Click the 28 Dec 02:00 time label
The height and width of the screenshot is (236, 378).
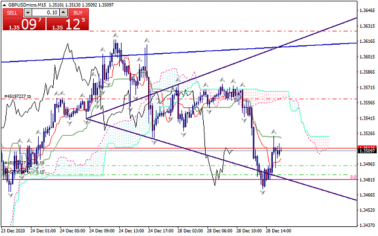(x=190, y=231)
